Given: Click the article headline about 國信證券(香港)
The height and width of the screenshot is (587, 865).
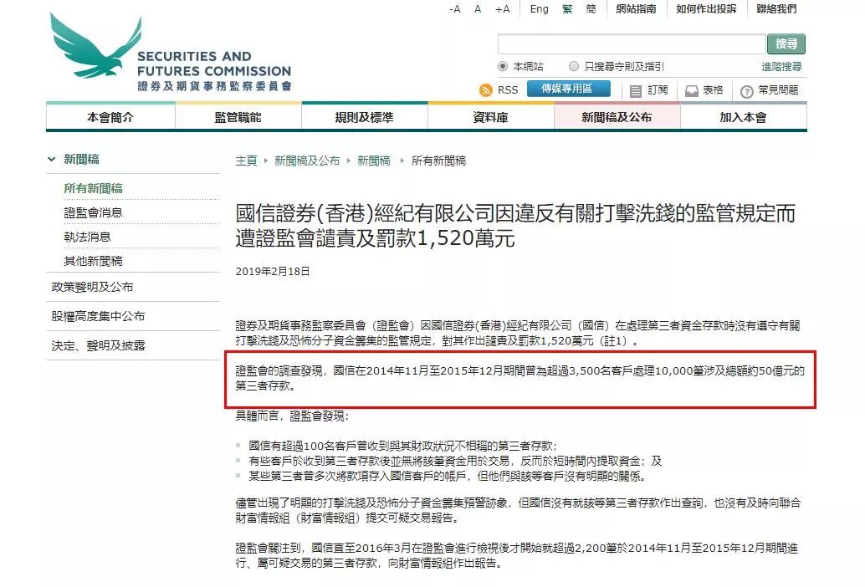Looking at the screenshot, I should [515, 226].
